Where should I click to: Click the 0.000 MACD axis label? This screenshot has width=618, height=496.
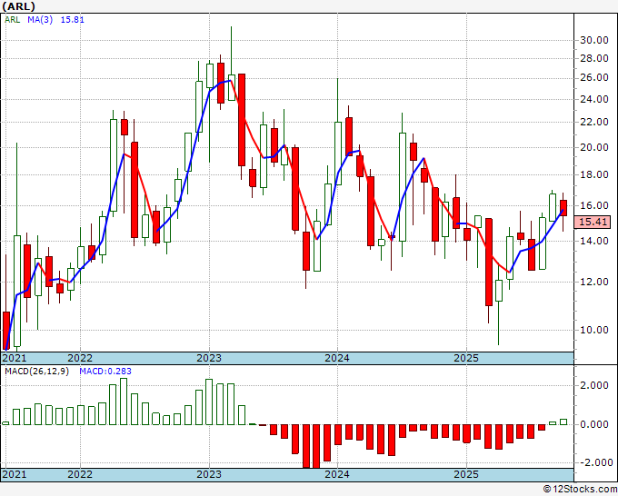(594, 424)
